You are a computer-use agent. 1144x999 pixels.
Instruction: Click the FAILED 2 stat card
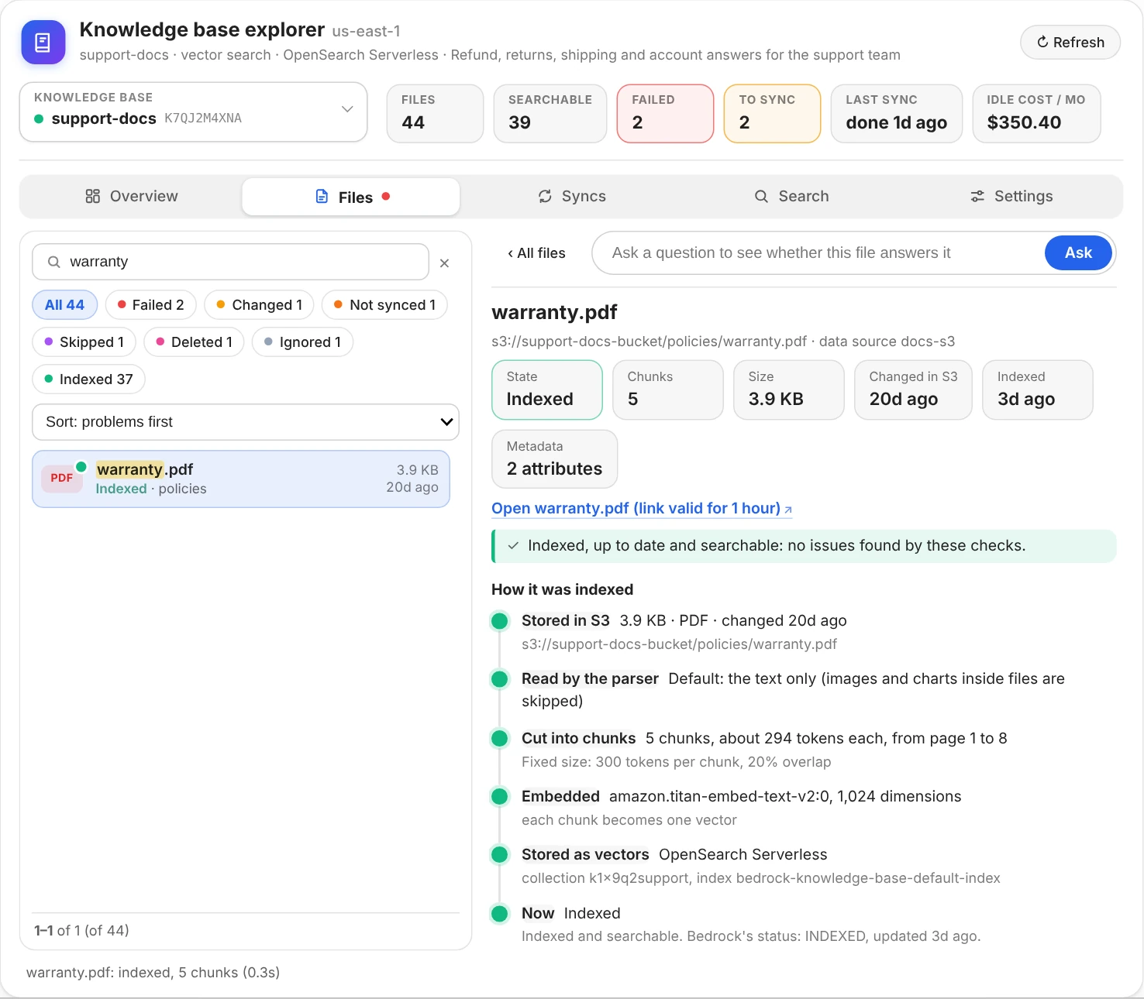[665, 114]
